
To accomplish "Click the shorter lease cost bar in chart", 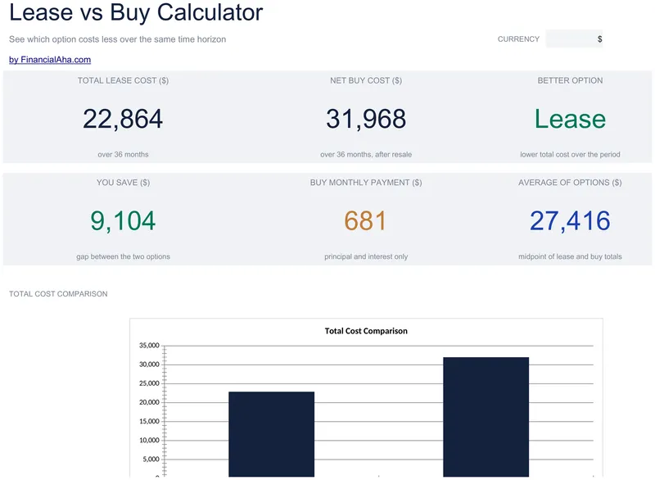I will (x=272, y=434).
